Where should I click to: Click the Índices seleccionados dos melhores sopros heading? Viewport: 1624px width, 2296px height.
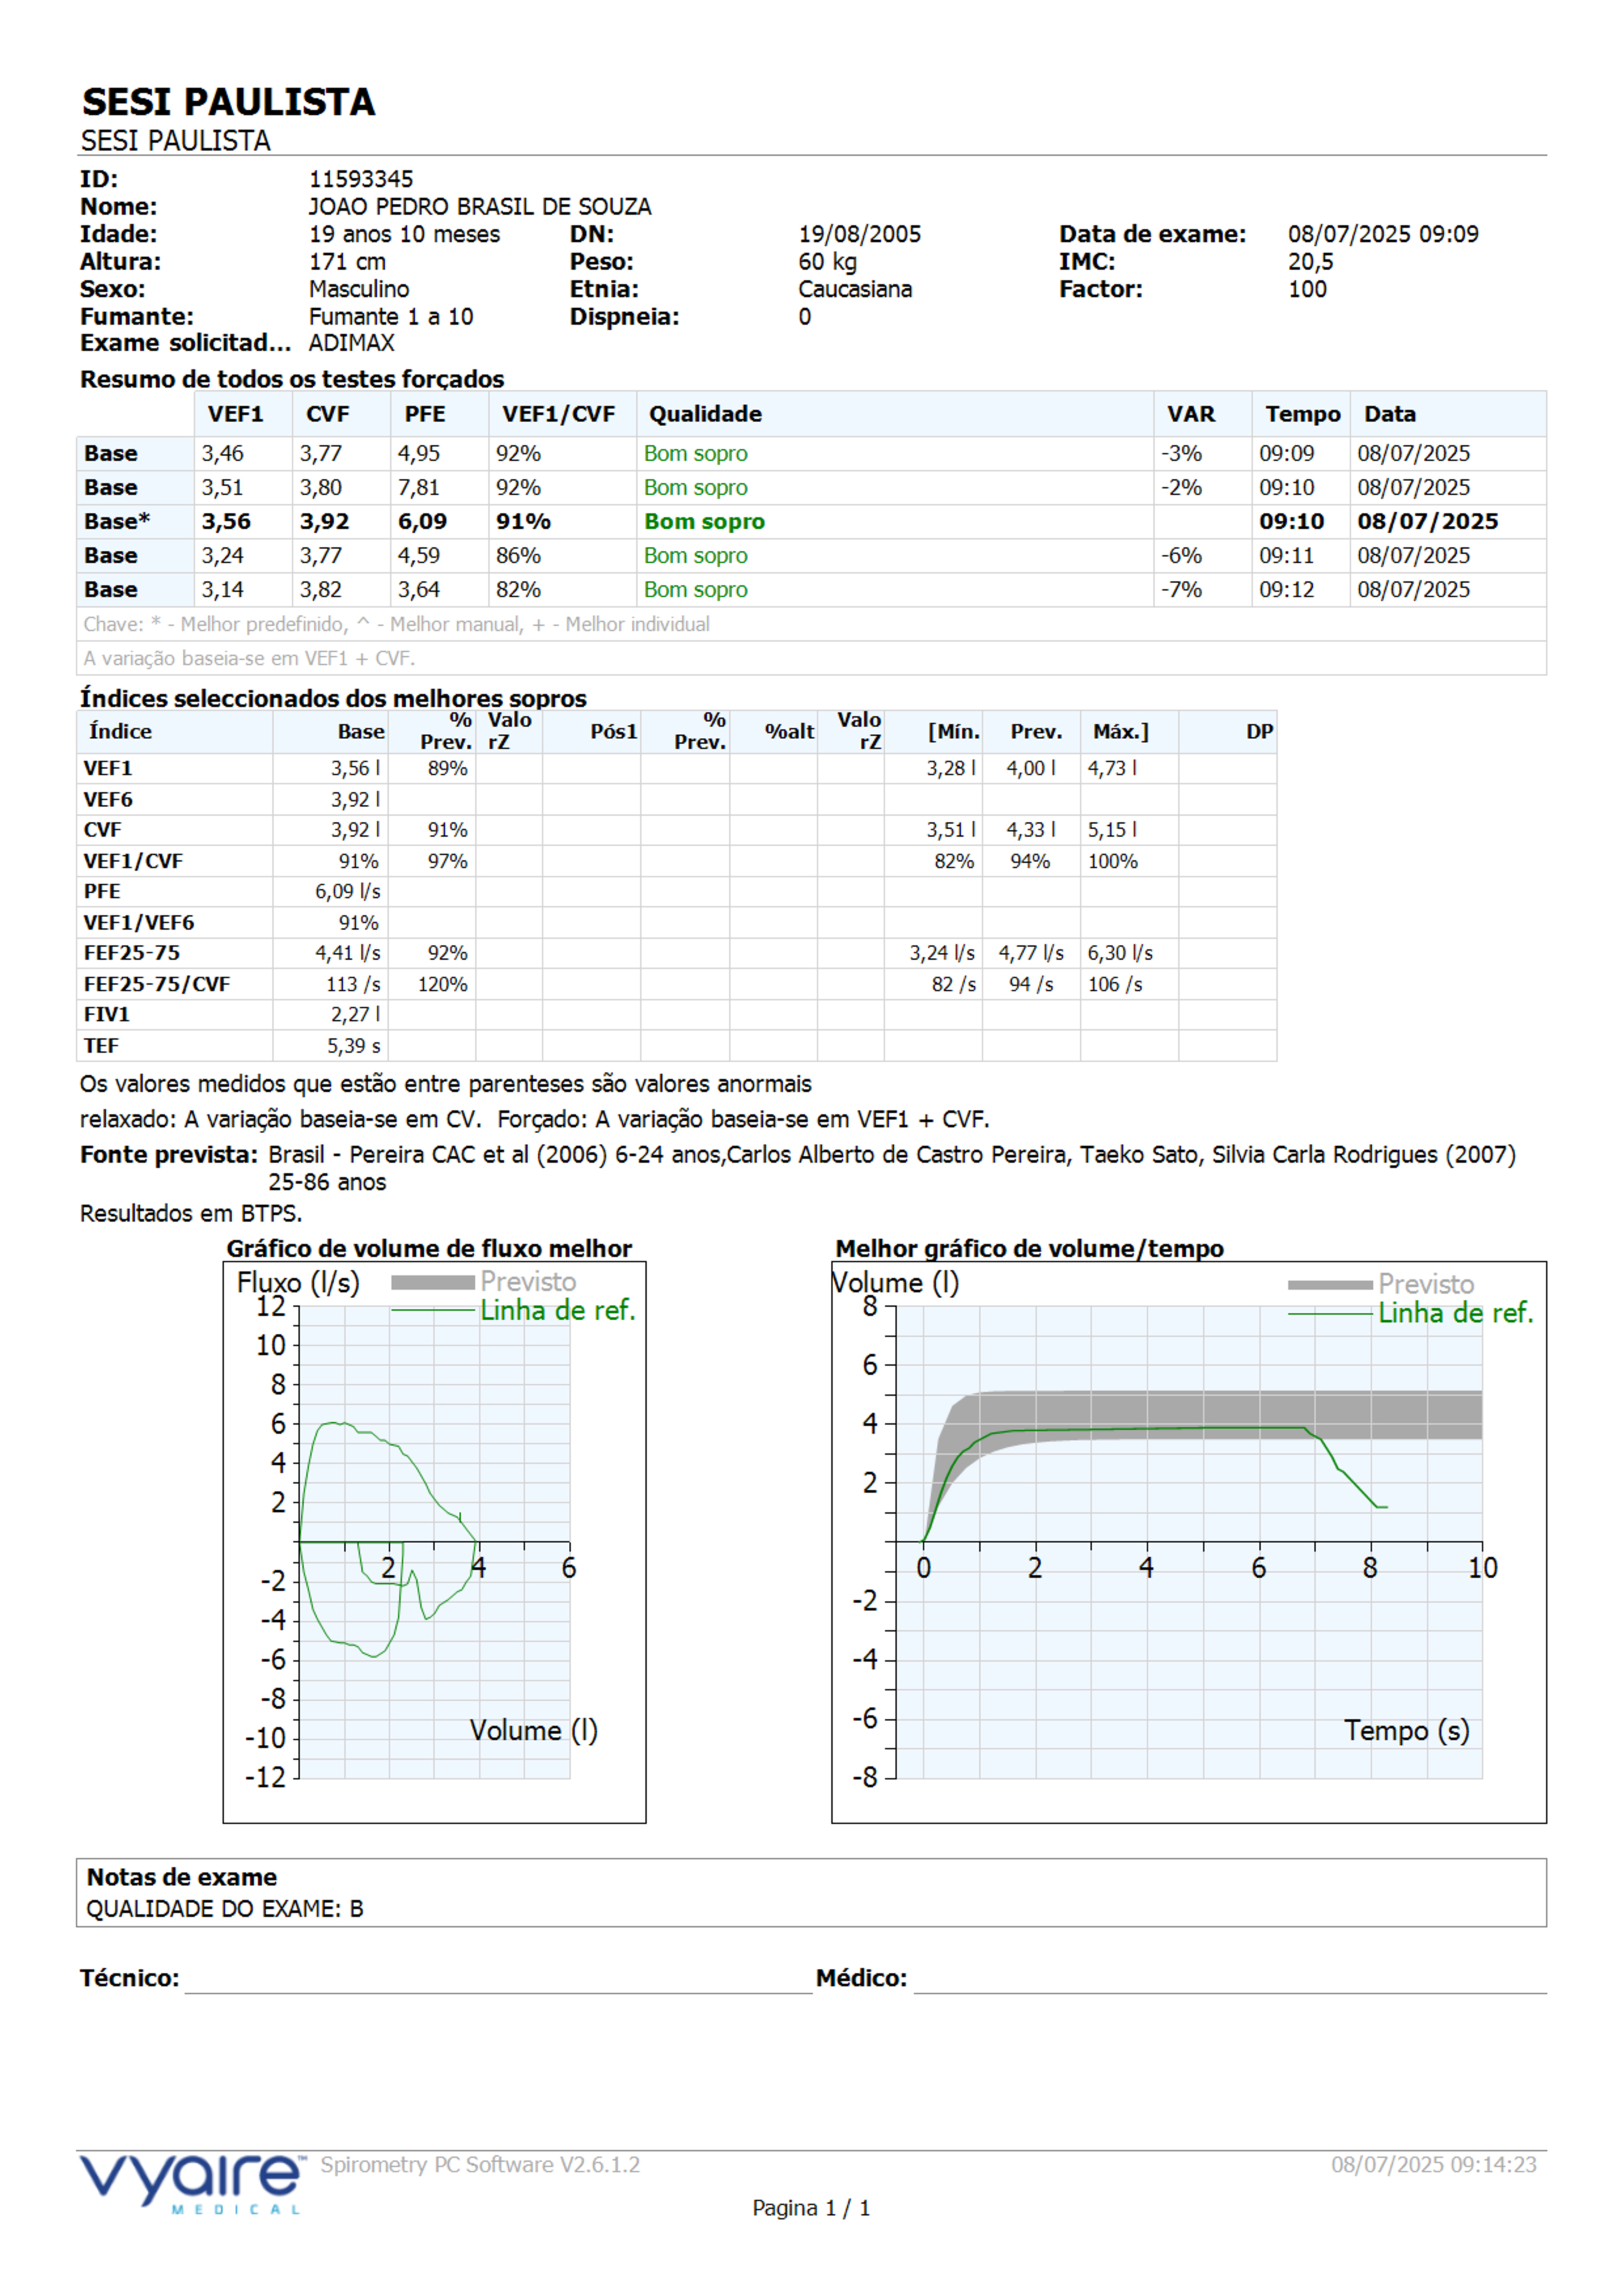333,698
